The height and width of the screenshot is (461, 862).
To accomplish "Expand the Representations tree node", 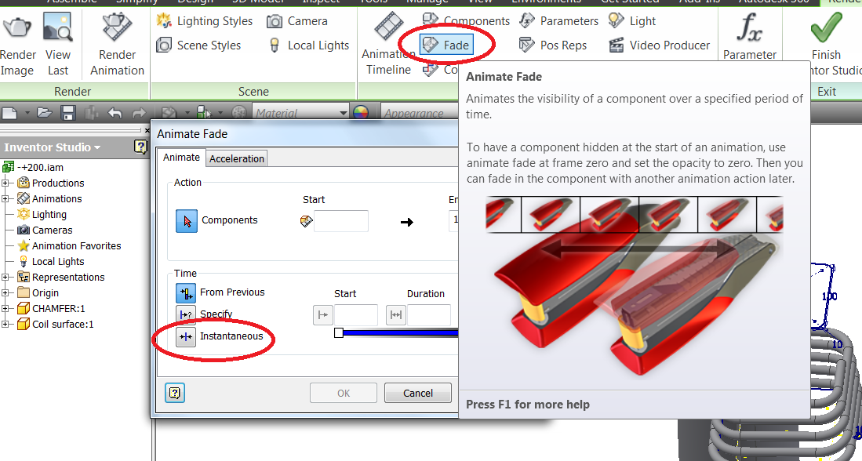I will pos(5,277).
